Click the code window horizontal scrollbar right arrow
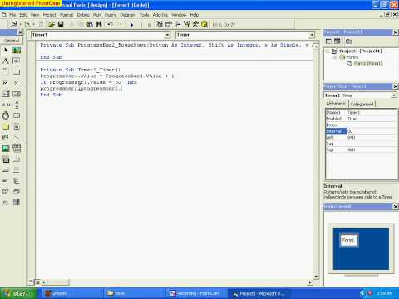The height and width of the screenshot is (299, 399). pyautogui.click(x=310, y=282)
